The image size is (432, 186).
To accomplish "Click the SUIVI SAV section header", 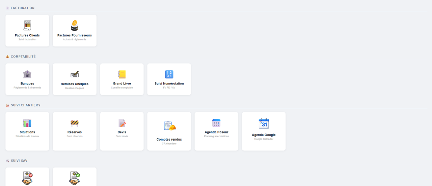I will 19,161.
